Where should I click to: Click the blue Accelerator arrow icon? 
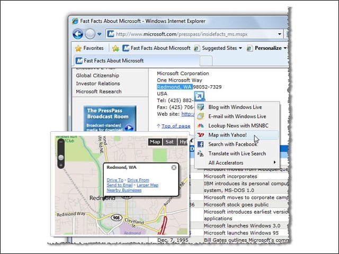(x=199, y=96)
